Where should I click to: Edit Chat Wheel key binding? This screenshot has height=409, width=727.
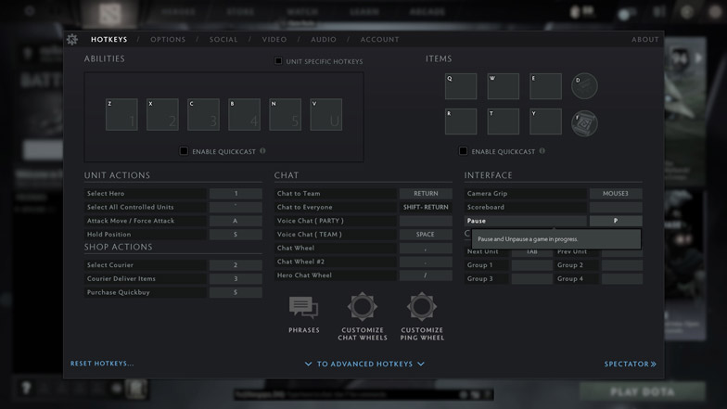point(426,249)
